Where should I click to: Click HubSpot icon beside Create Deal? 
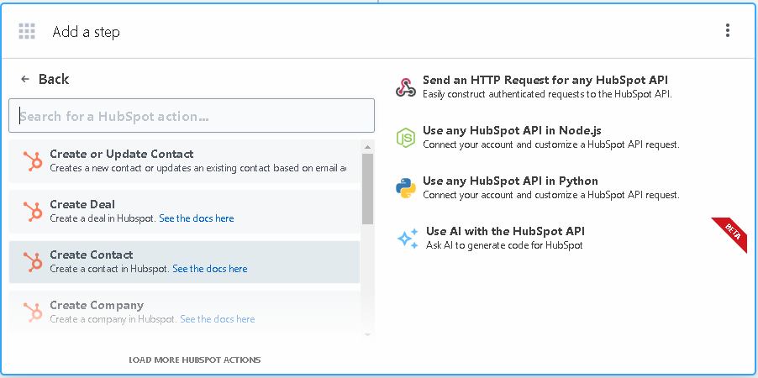(34, 211)
